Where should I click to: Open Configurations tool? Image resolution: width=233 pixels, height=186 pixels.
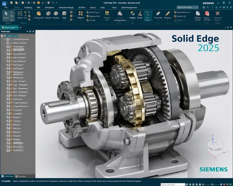coord(120,16)
